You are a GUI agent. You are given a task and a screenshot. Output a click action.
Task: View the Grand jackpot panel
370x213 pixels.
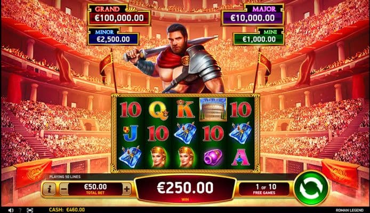[119, 15]
